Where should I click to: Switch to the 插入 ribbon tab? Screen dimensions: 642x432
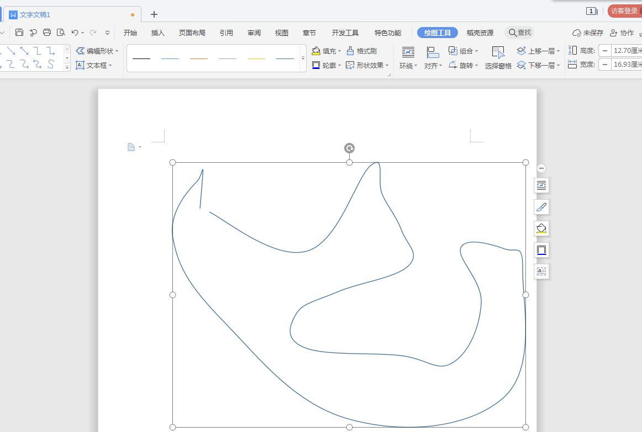(x=158, y=33)
